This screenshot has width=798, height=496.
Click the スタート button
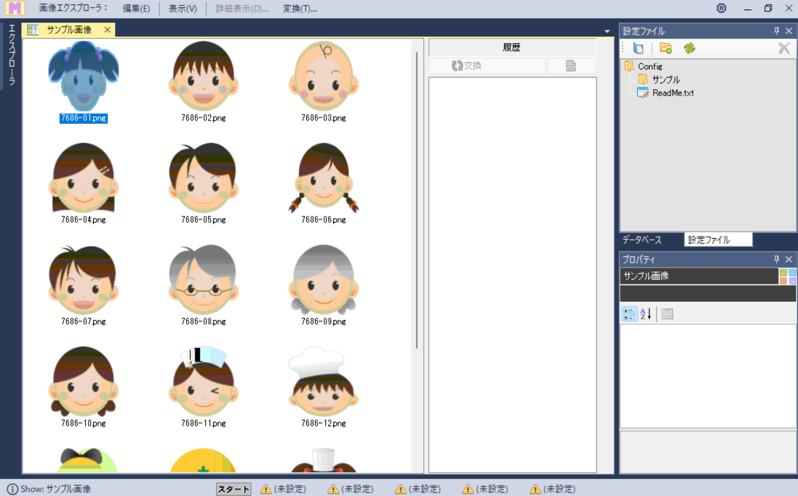point(233,489)
